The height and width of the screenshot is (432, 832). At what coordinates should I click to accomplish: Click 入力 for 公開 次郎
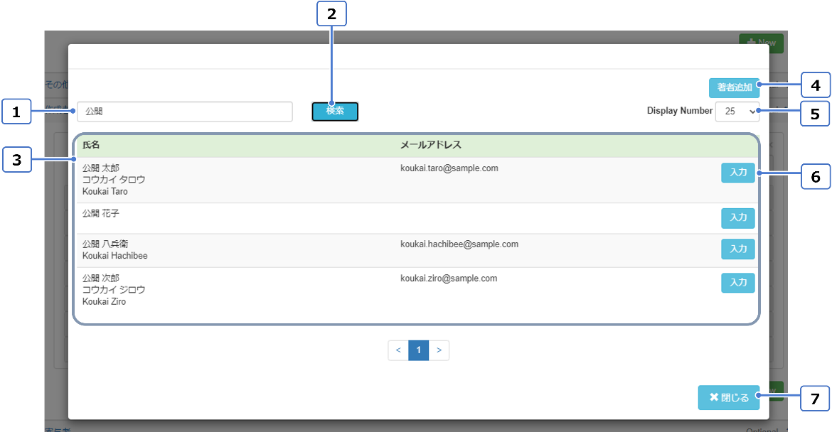pyautogui.click(x=737, y=283)
